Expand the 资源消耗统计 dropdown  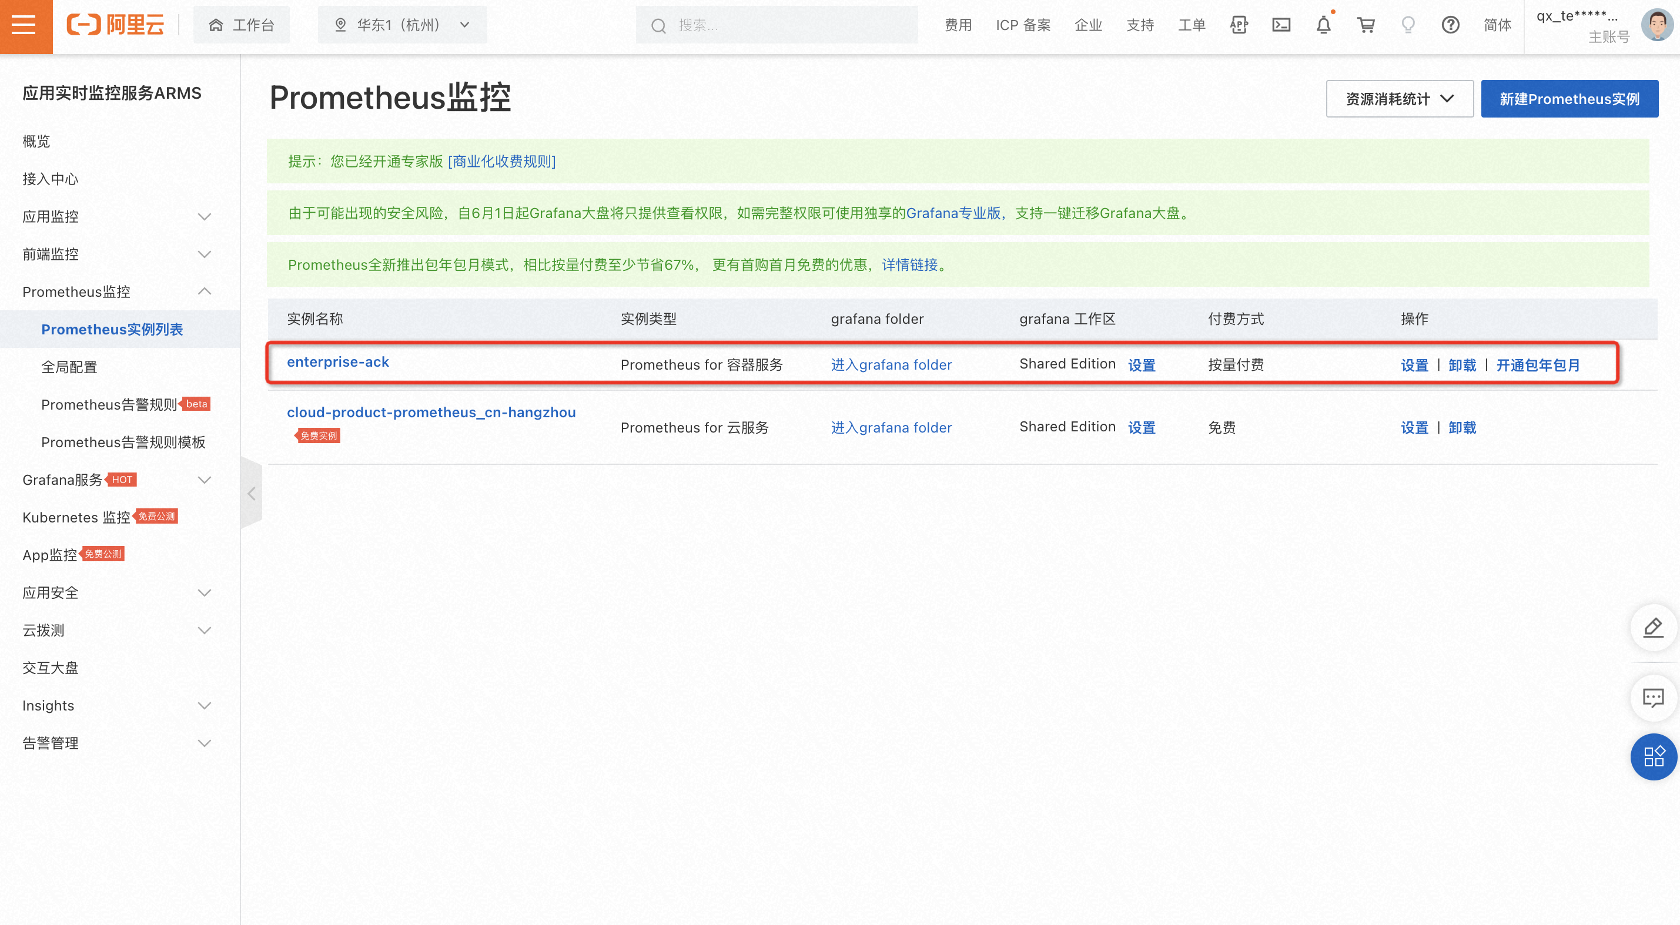tap(1399, 99)
